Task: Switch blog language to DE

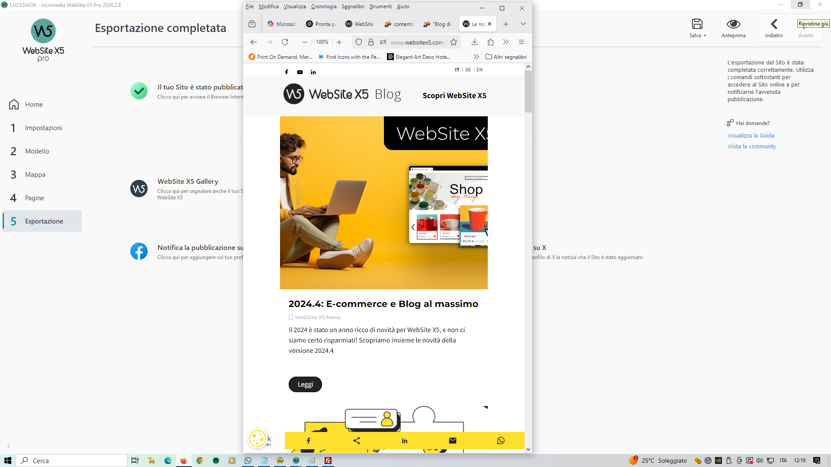Action: pyautogui.click(x=468, y=70)
